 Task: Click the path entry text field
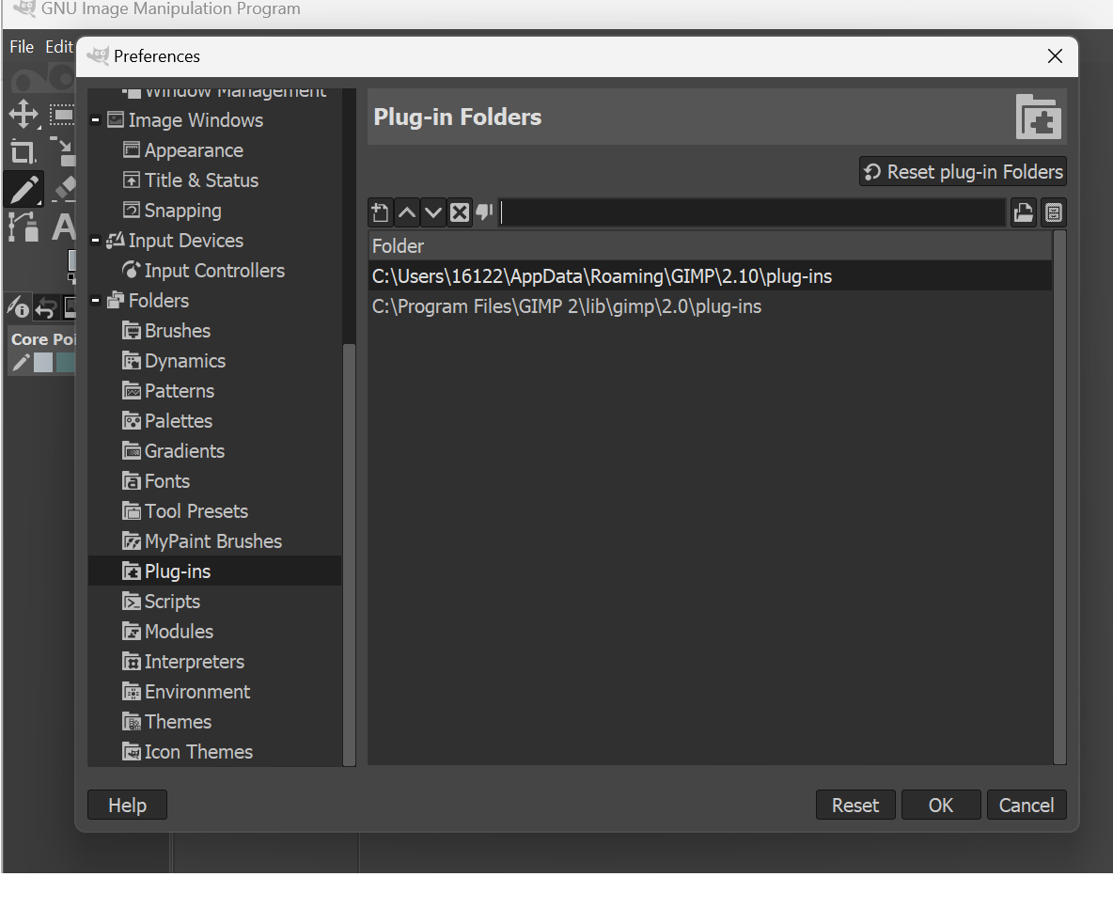[x=752, y=212]
